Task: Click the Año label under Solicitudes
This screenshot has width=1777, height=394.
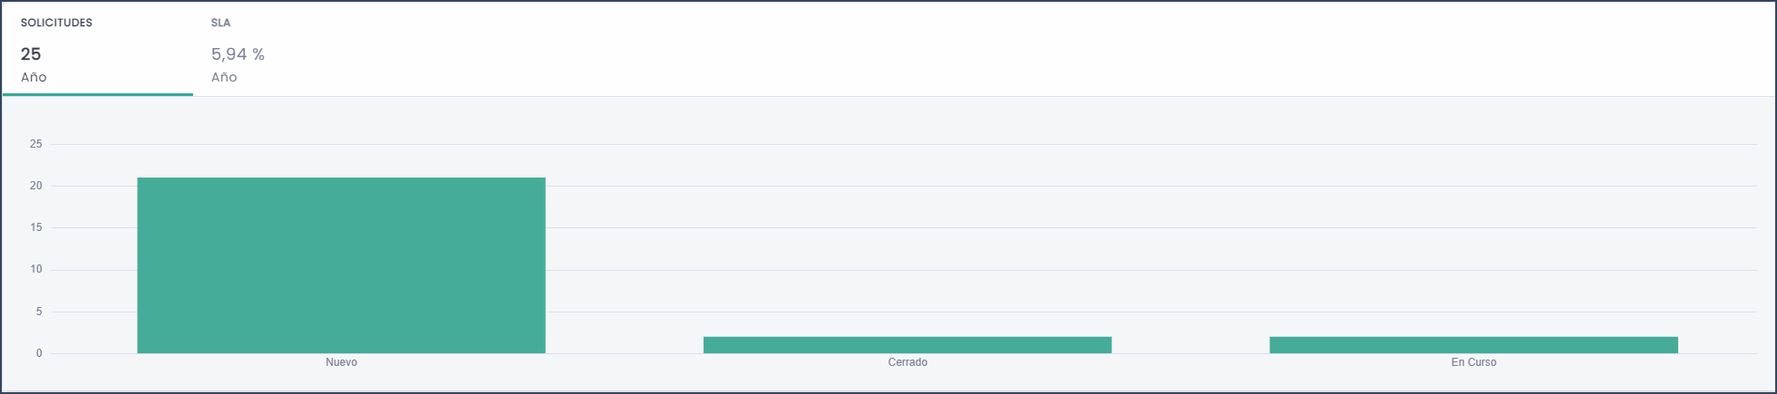Action: coord(34,77)
